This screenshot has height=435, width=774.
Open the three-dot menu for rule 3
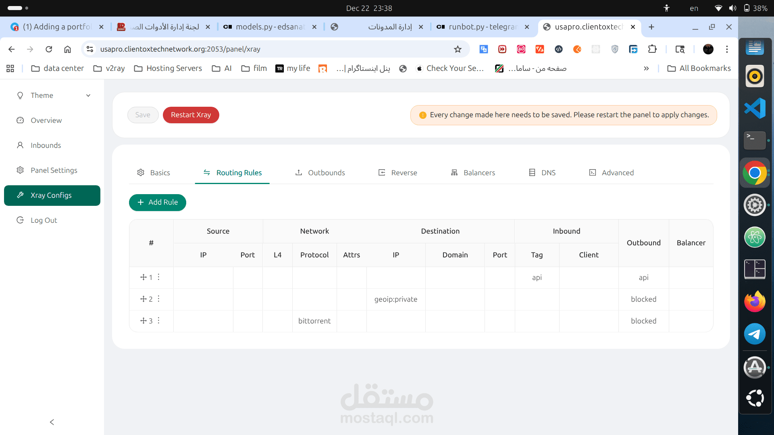click(x=158, y=321)
